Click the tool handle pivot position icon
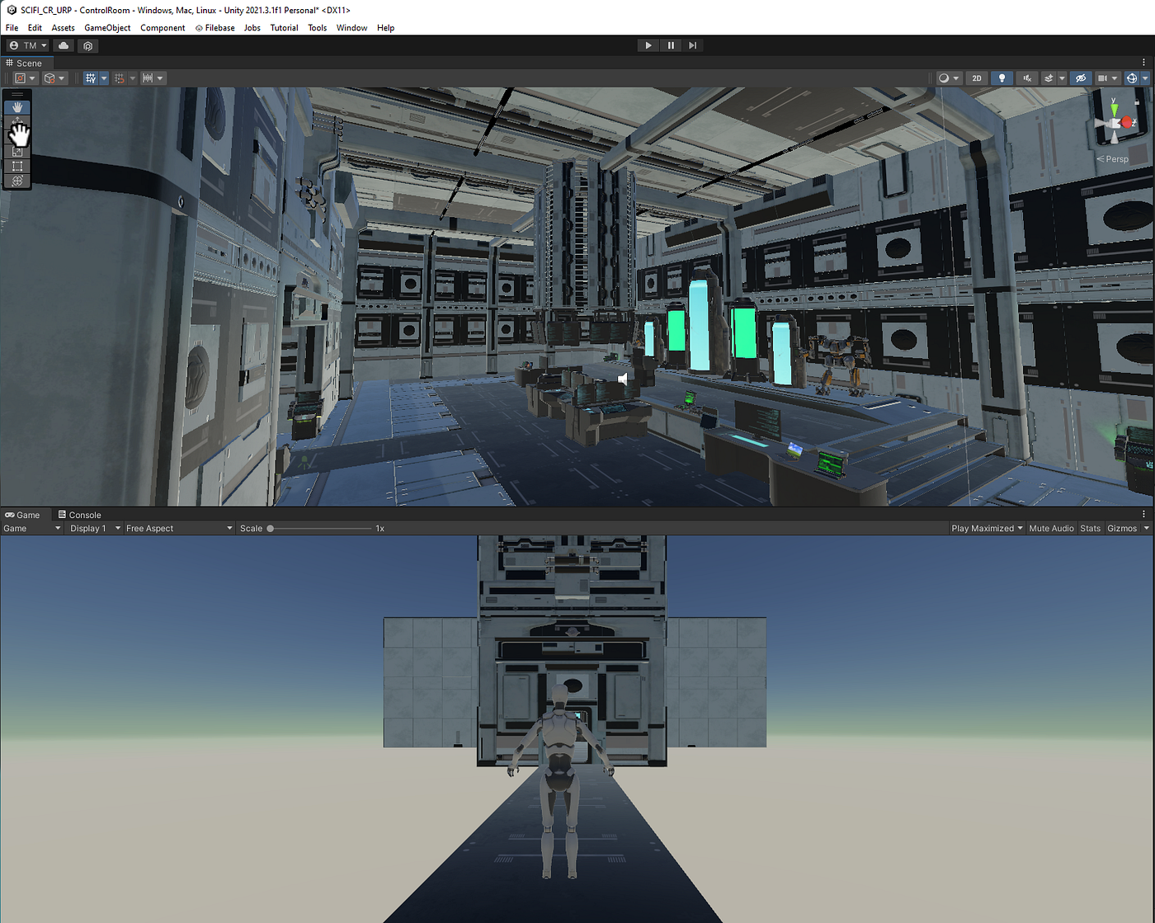1155x923 pixels. [20, 78]
